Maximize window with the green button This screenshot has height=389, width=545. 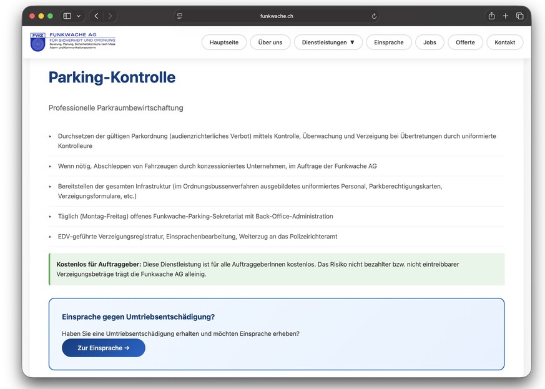[x=50, y=16]
